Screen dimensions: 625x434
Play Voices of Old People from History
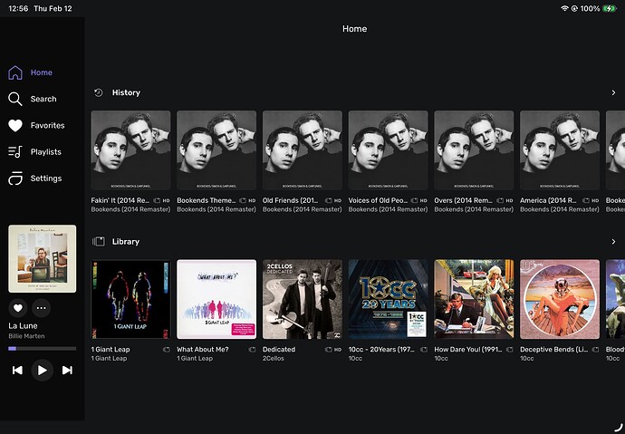(x=389, y=150)
